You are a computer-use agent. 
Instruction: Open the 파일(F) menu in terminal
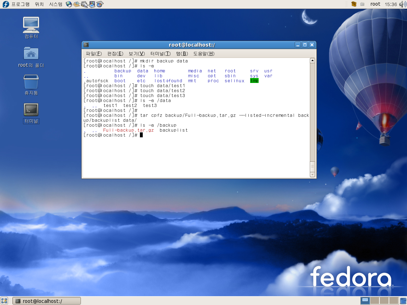tap(94, 54)
